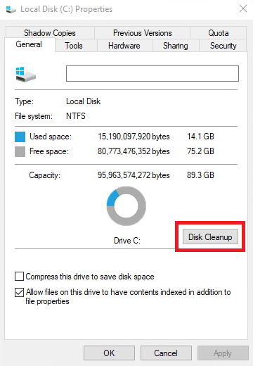
Task: Select the Tools tab
Action: tap(74, 46)
